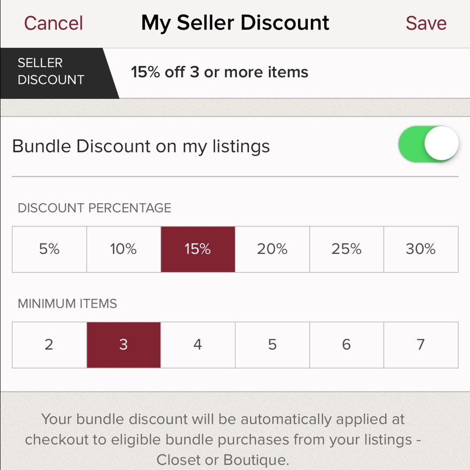The width and height of the screenshot is (470, 470).
Task: Turn off Bundle Discount on my listings
Action: pyautogui.click(x=428, y=144)
